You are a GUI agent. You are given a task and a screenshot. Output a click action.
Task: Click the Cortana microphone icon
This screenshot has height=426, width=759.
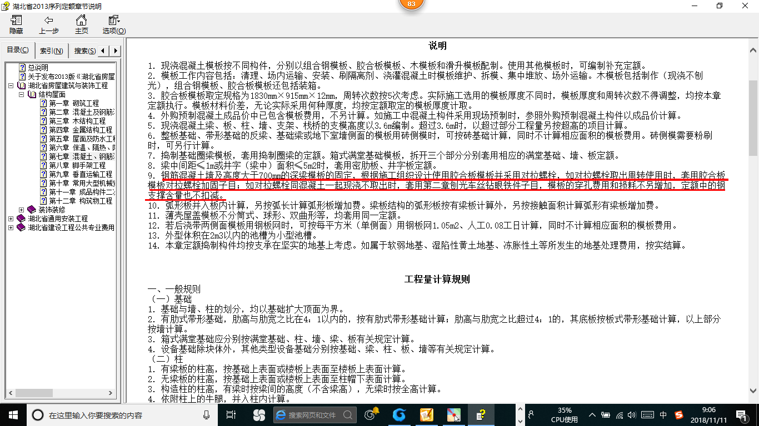tap(206, 415)
